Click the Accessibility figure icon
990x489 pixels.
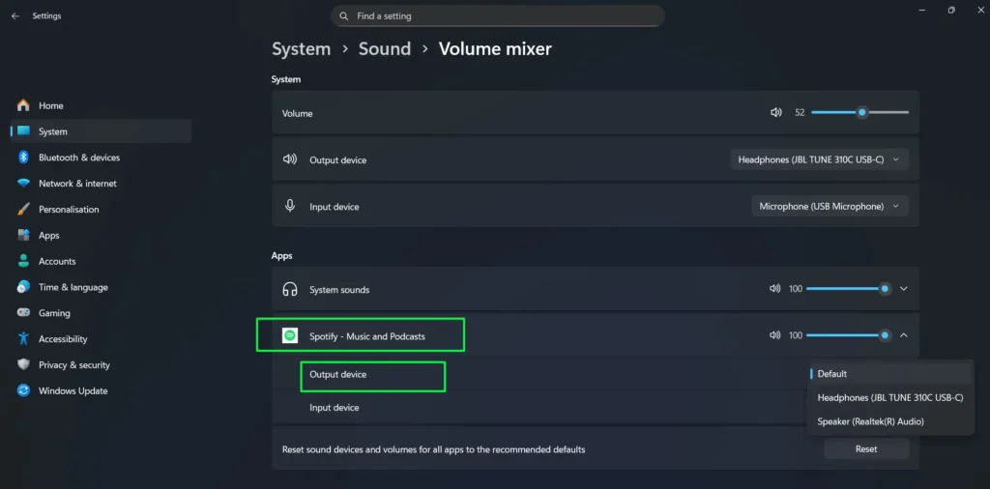(23, 338)
